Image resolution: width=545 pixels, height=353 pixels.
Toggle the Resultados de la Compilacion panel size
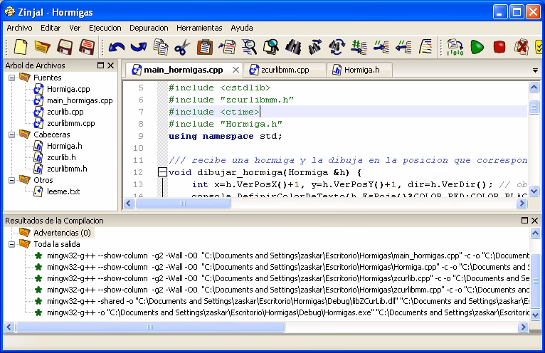pyautogui.click(x=524, y=220)
